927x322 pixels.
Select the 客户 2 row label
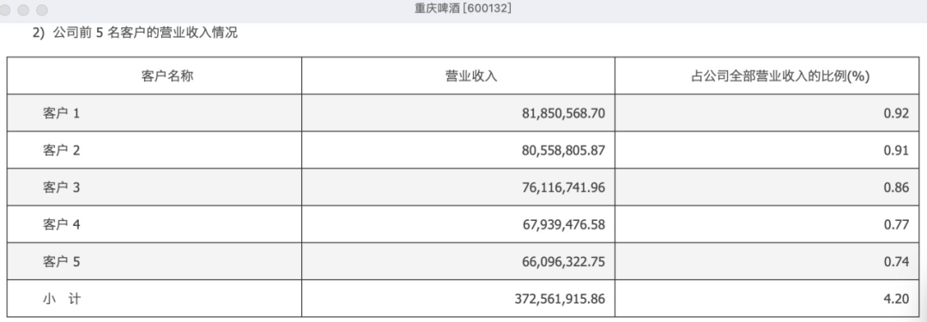tap(61, 150)
